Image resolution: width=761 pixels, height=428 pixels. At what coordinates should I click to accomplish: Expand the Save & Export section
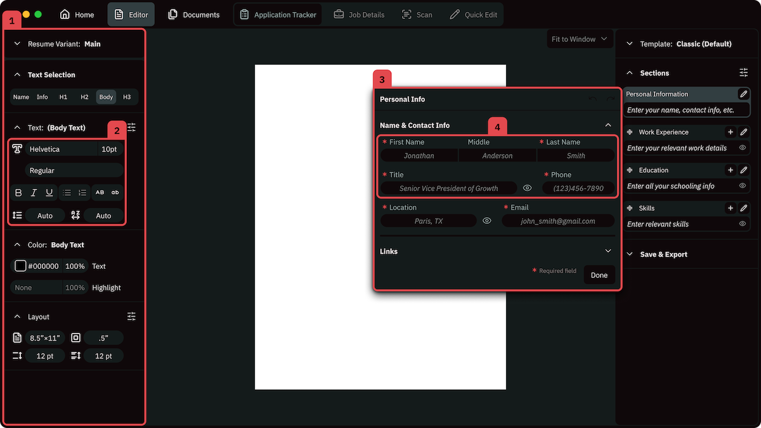coord(630,254)
